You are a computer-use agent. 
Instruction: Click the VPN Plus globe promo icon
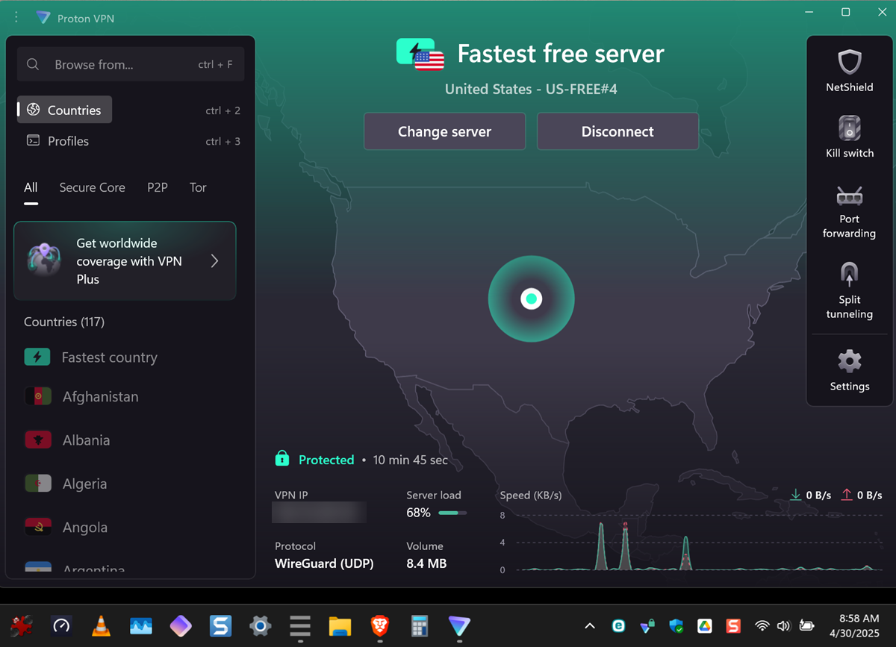[x=43, y=260]
